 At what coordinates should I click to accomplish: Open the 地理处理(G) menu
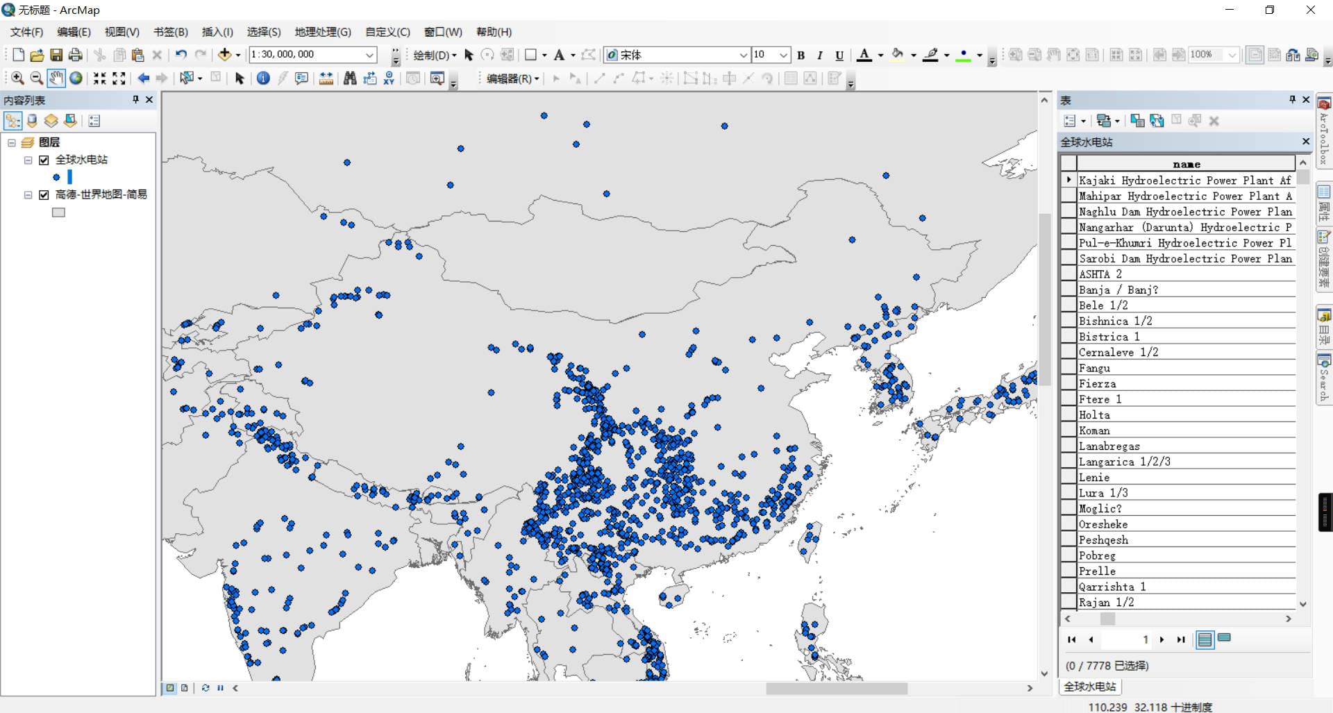tap(323, 32)
